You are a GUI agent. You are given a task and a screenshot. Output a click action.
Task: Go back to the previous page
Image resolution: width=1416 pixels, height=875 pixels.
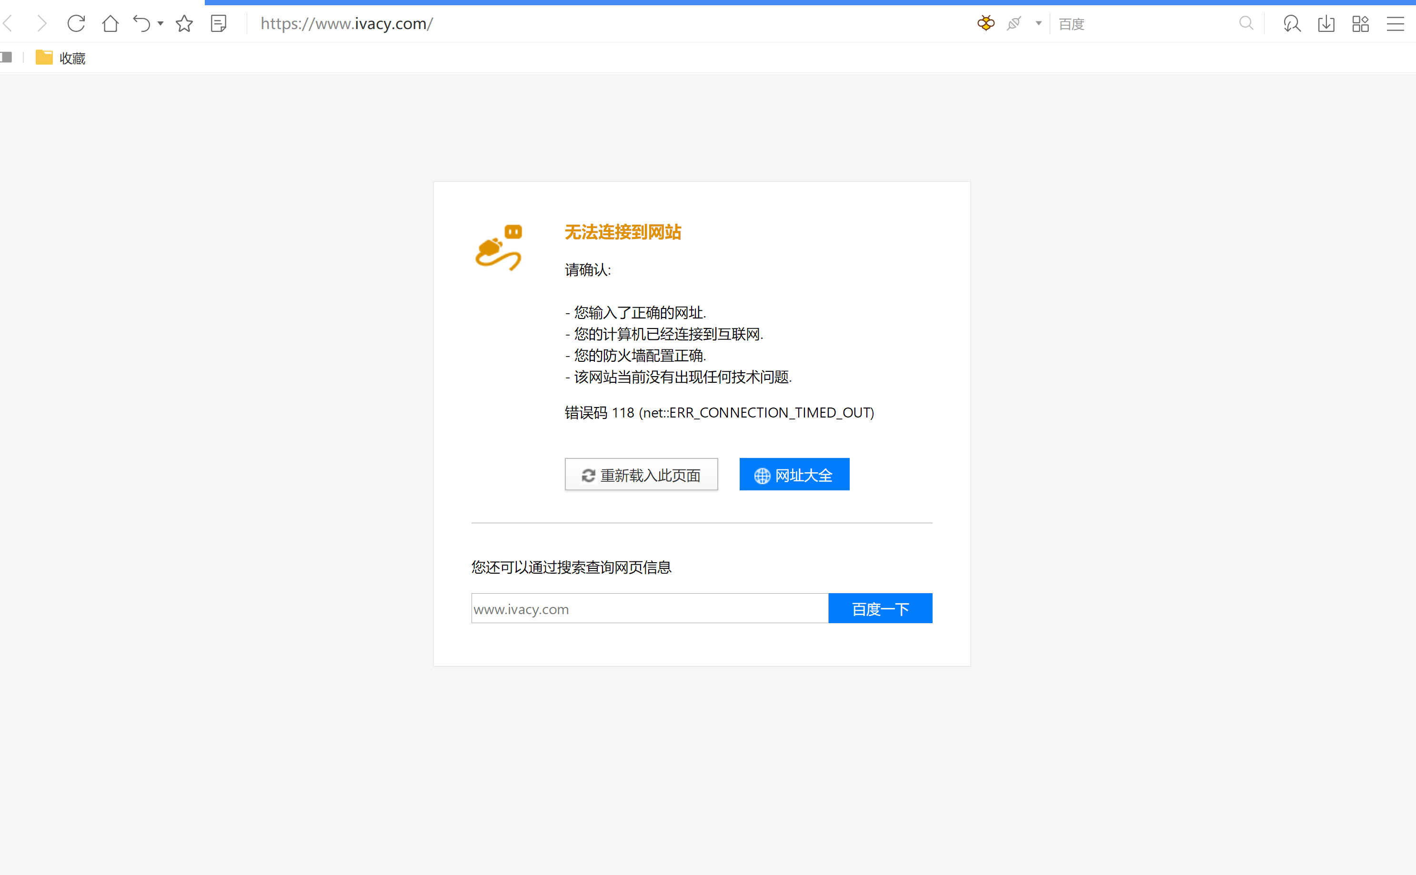(x=8, y=24)
